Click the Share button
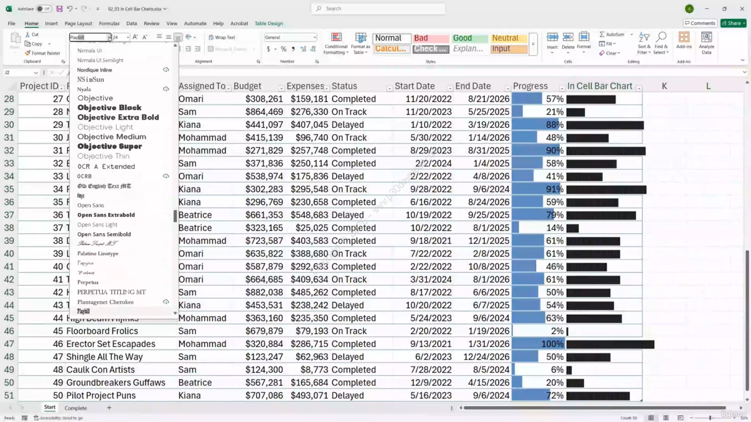Image resolution: width=751 pixels, height=422 pixels. click(734, 23)
